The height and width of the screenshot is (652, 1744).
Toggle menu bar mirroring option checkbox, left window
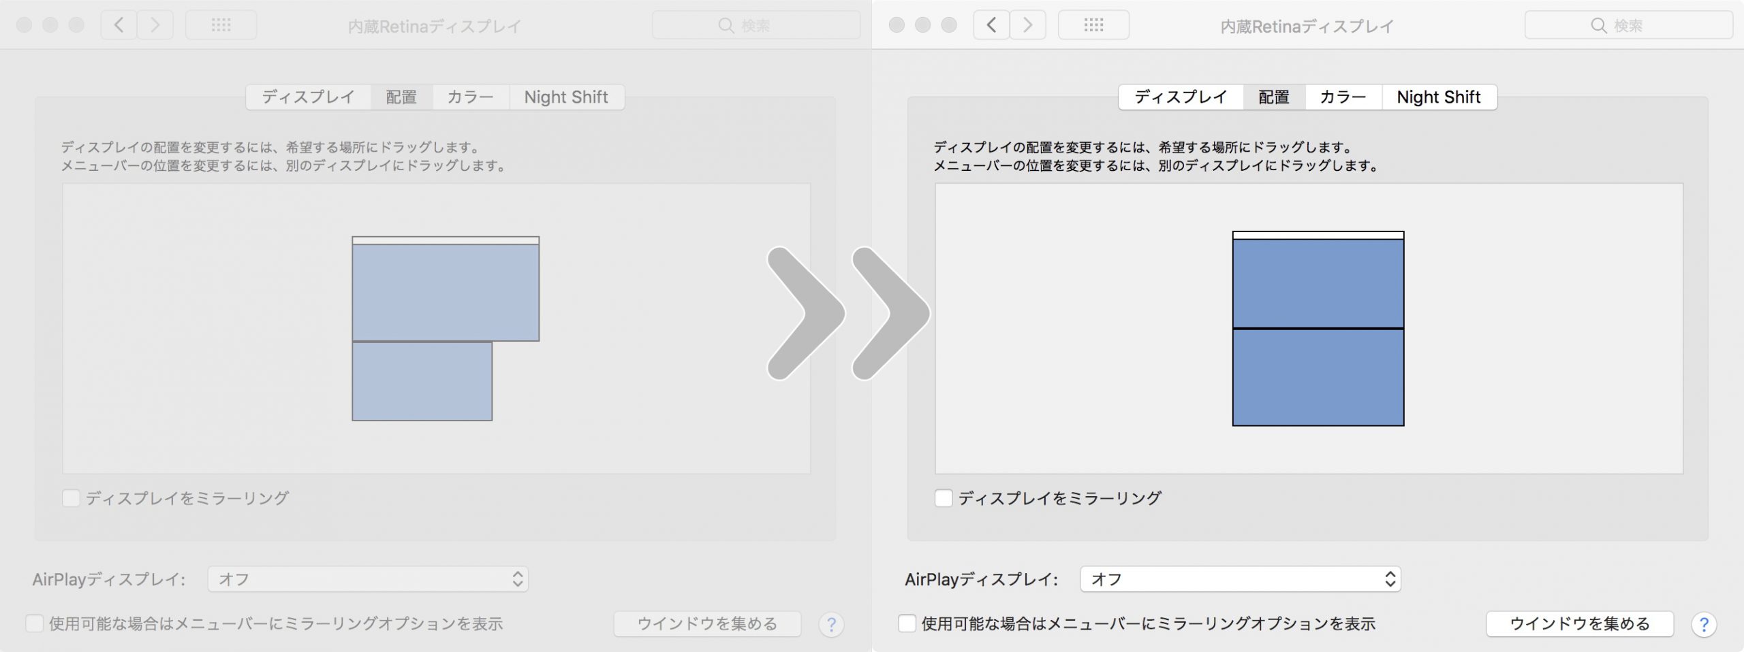34,623
